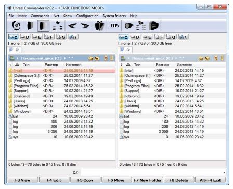This screenshot has width=233, height=189.
Task: Switch right panel to drive G
Action: point(172,37)
